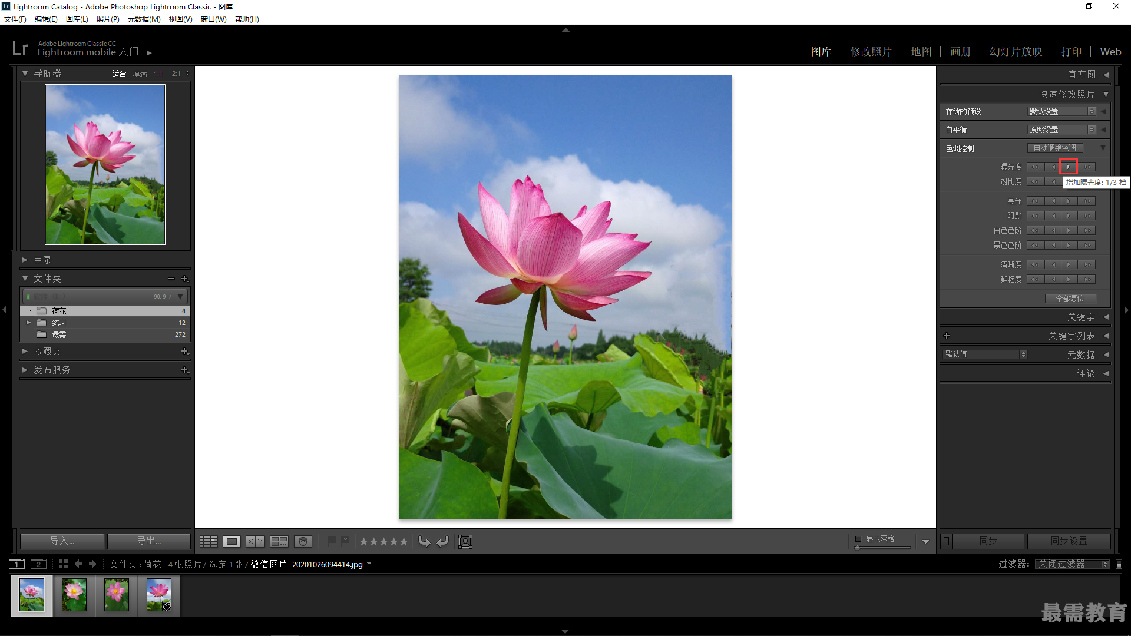Image resolution: width=1131 pixels, height=636 pixels.
Task: Go forward to the next source arrow
Action: [92, 564]
